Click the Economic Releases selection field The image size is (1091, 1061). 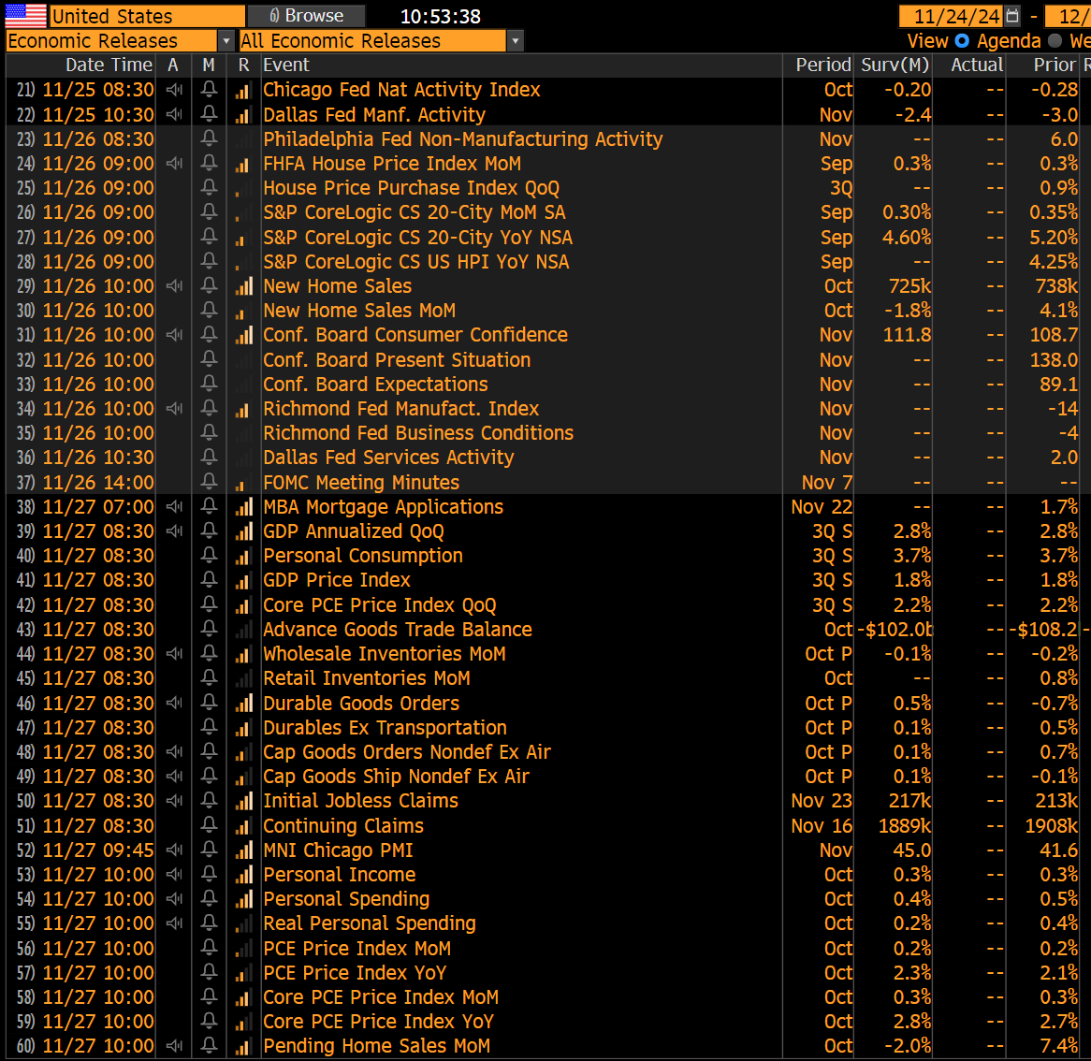[111, 41]
